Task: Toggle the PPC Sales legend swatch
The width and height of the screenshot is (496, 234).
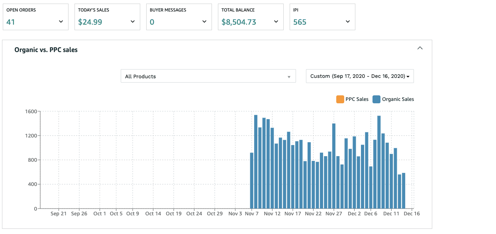Action: (340, 99)
